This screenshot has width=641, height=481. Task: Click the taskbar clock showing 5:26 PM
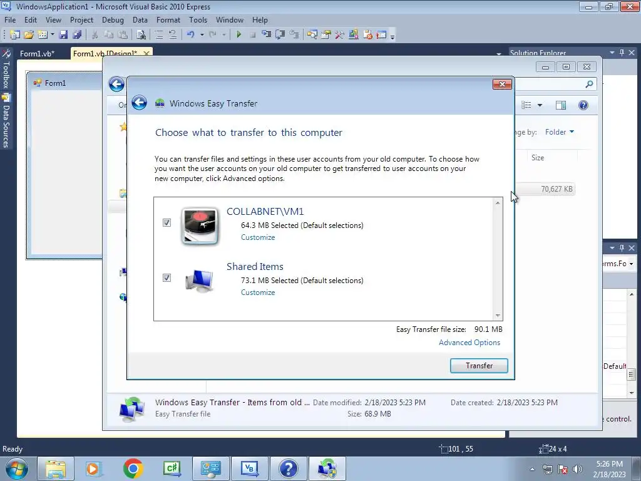coord(609,468)
